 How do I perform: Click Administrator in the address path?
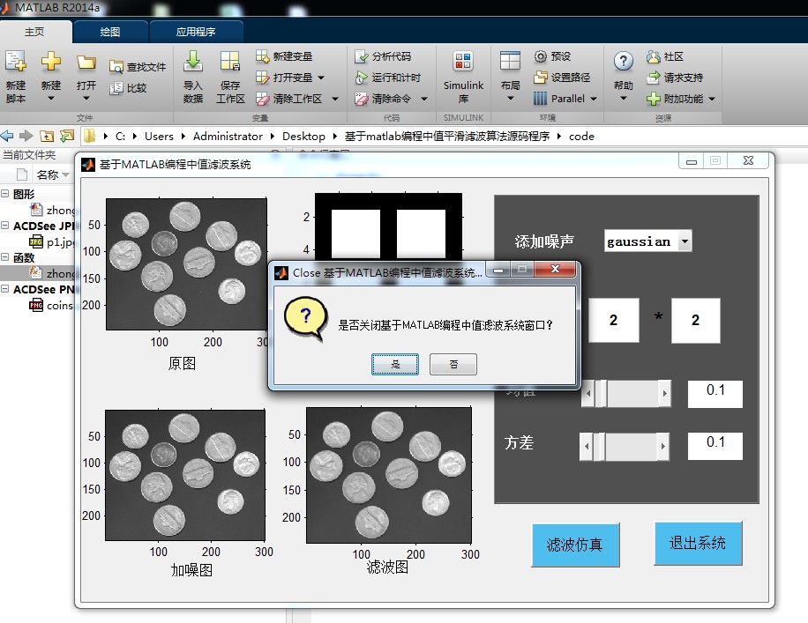coord(228,137)
